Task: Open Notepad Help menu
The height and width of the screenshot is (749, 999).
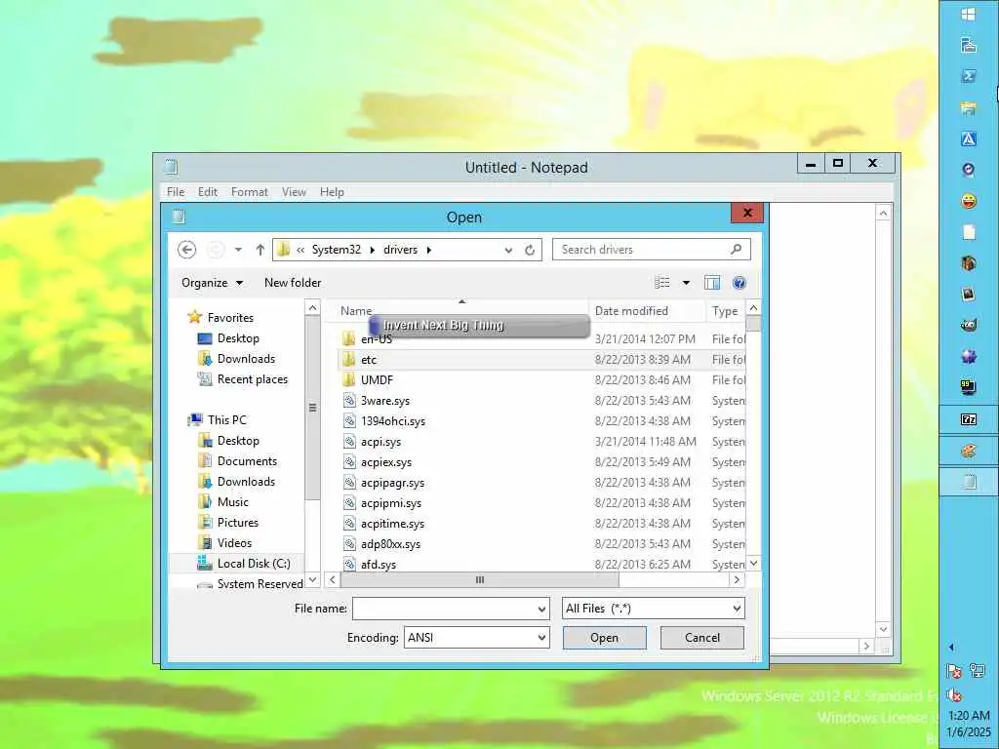Action: (332, 192)
